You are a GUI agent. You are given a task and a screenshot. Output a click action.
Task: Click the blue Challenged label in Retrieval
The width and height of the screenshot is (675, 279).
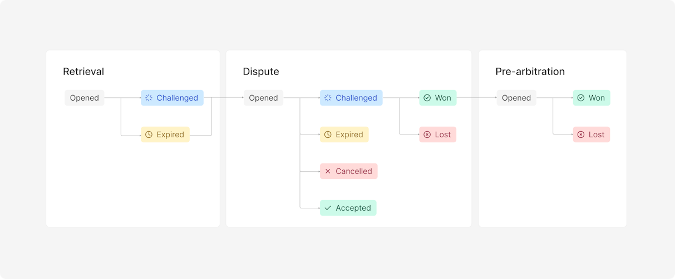pos(177,98)
